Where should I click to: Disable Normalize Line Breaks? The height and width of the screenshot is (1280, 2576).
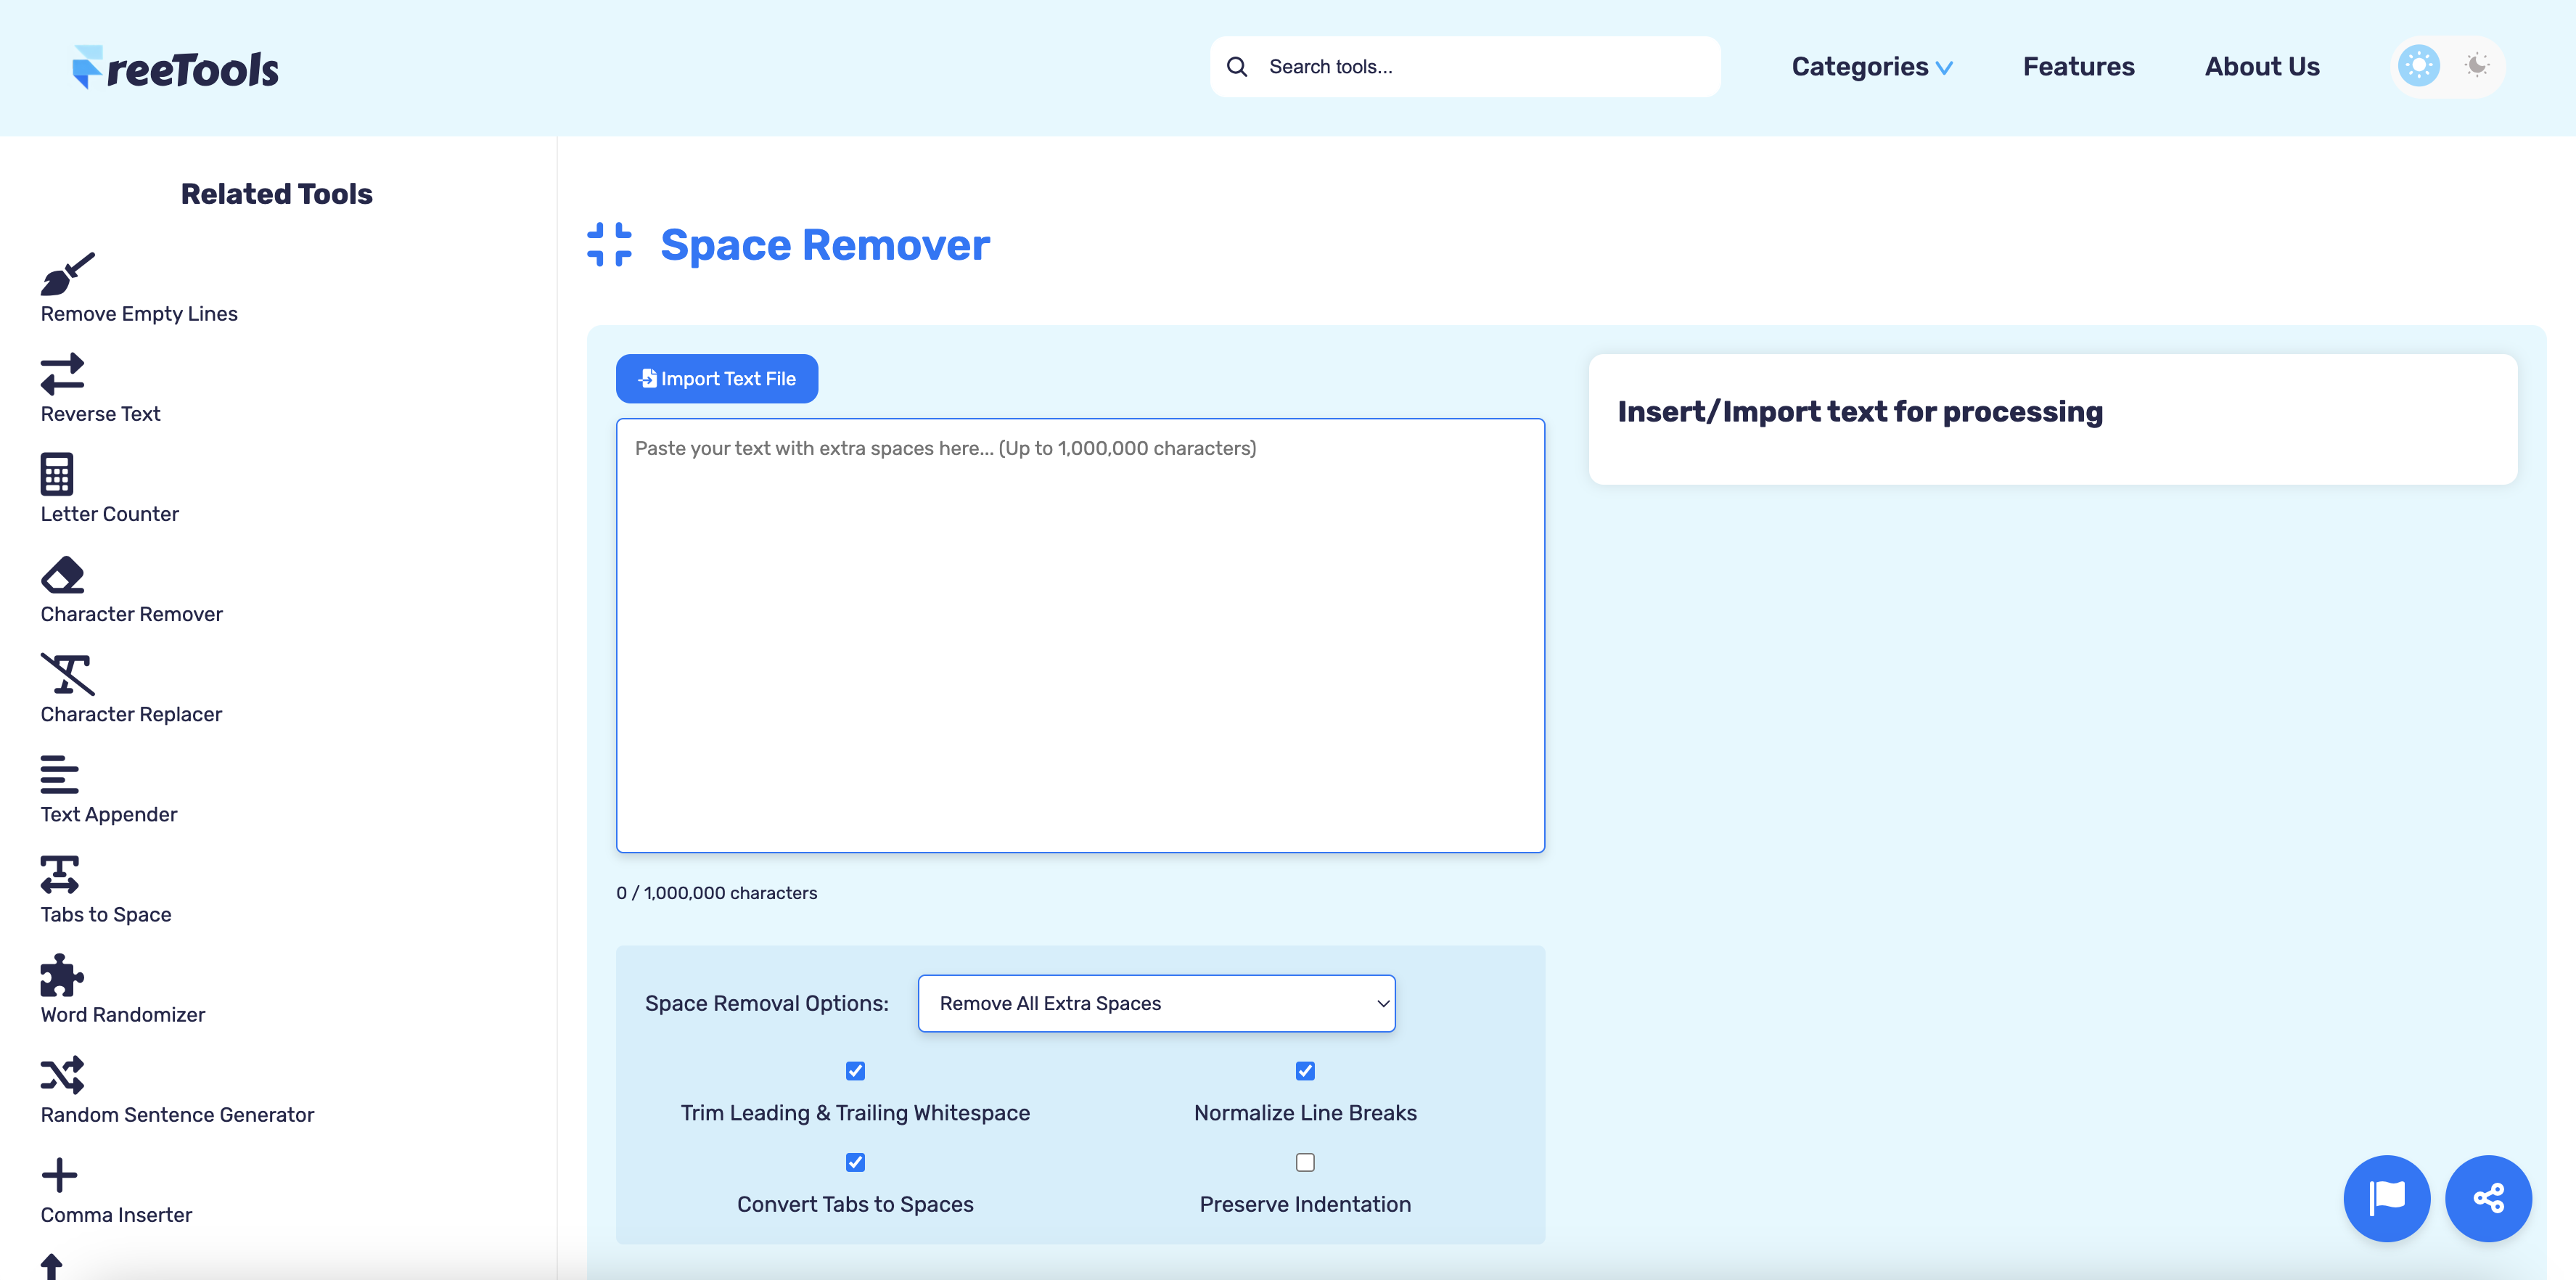coord(1305,1070)
